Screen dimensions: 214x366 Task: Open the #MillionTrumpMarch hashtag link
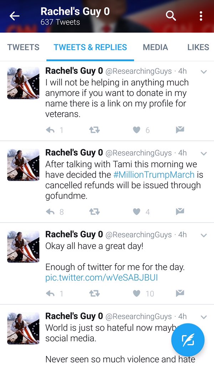point(154,175)
